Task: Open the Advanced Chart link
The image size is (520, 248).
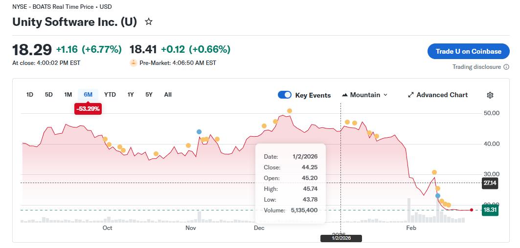Action: [442, 95]
